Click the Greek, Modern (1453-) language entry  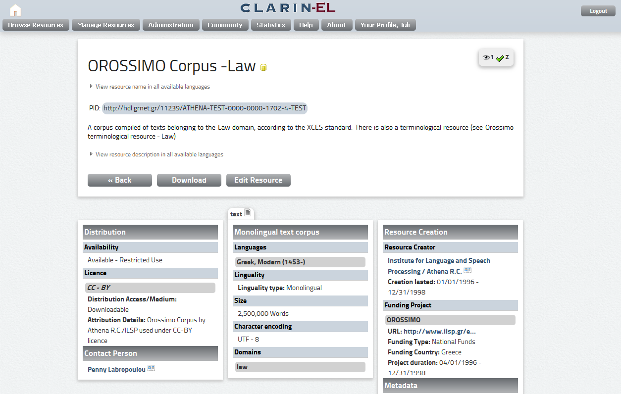pyautogui.click(x=300, y=262)
